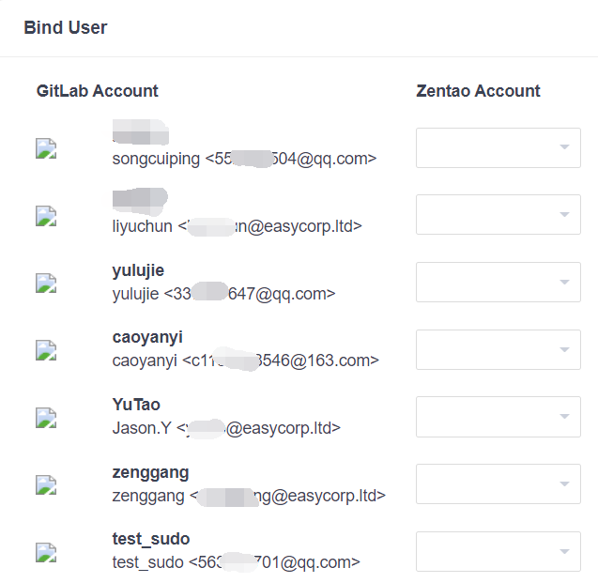This screenshot has width=598, height=583.
Task: Click the bold yulujie username
Action: pyautogui.click(x=138, y=270)
